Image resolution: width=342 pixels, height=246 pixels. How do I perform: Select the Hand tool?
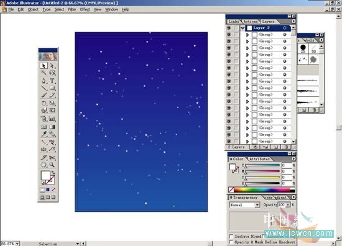(44, 165)
